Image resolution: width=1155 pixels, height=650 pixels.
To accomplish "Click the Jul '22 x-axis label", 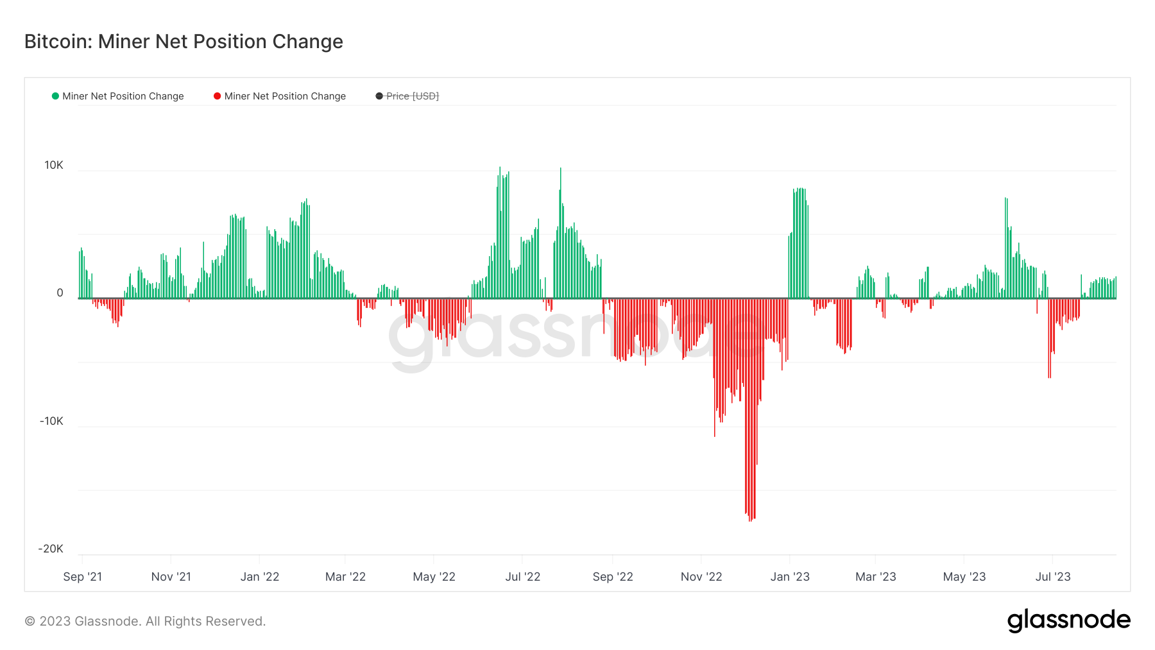I will coord(523,577).
